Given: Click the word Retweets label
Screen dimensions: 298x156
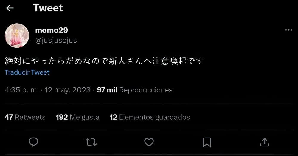Looking at the screenshot, I should pyautogui.click(x=30, y=117).
